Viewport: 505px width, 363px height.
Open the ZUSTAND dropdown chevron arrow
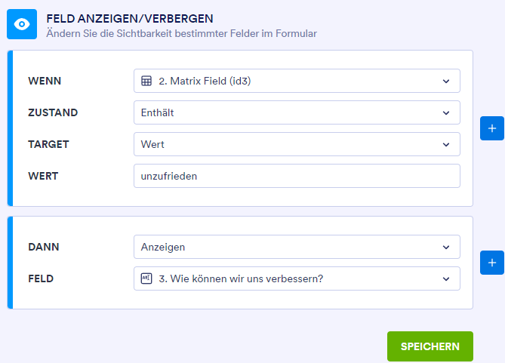[x=445, y=112]
